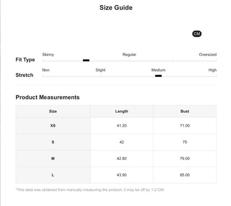Image resolution: width=231 pixels, height=206 pixels.
Task: Select the Skinny fit label
Action: click(x=48, y=54)
